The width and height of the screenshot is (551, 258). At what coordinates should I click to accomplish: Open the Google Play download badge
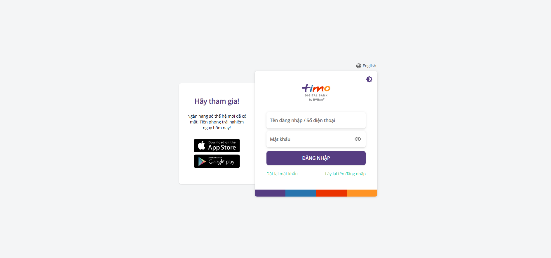click(217, 161)
